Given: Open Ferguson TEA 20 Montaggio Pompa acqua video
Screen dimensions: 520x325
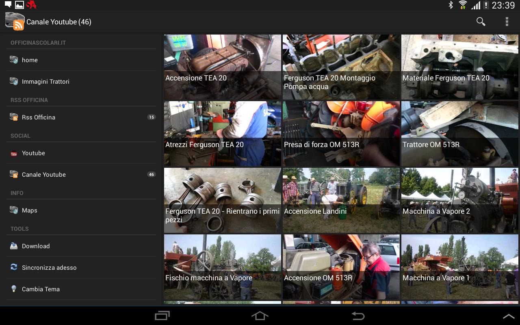Looking at the screenshot, I should pos(341,67).
